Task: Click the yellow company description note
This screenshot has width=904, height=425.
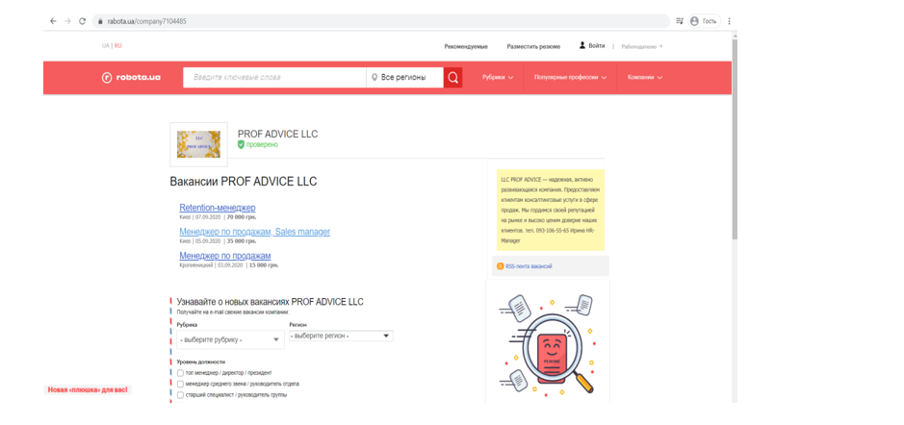Action: coord(550,211)
